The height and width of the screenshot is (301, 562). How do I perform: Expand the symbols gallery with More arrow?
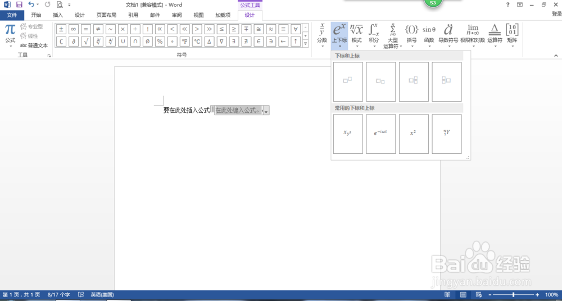pyautogui.click(x=305, y=43)
